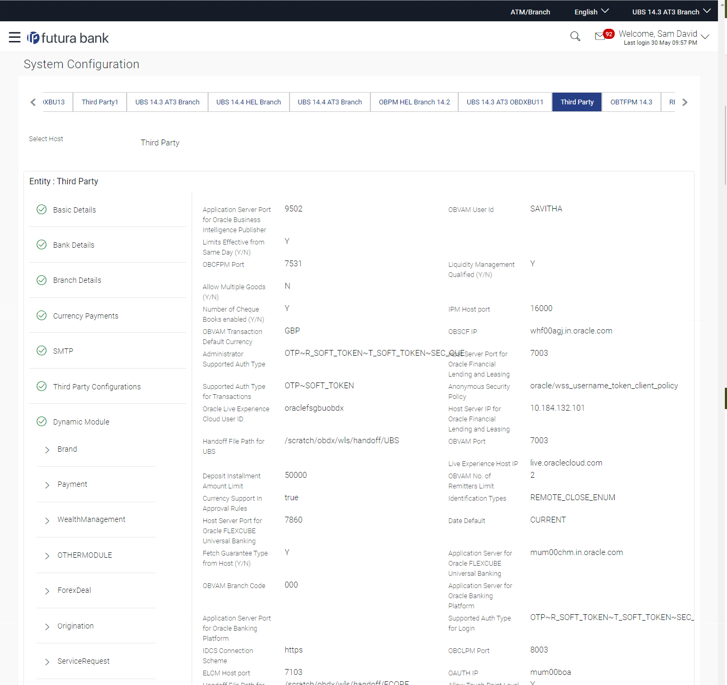Click the IDCS Connection Scheme value https

294,650
